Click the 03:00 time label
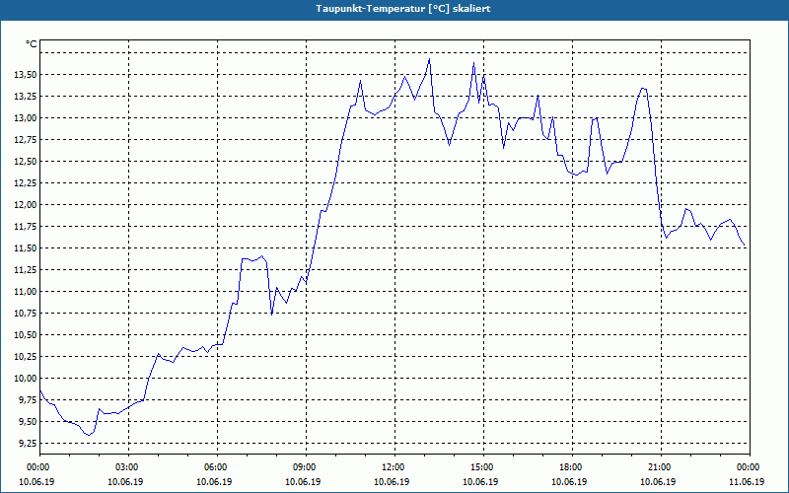Screen dimensions: 789x493 click(x=129, y=467)
